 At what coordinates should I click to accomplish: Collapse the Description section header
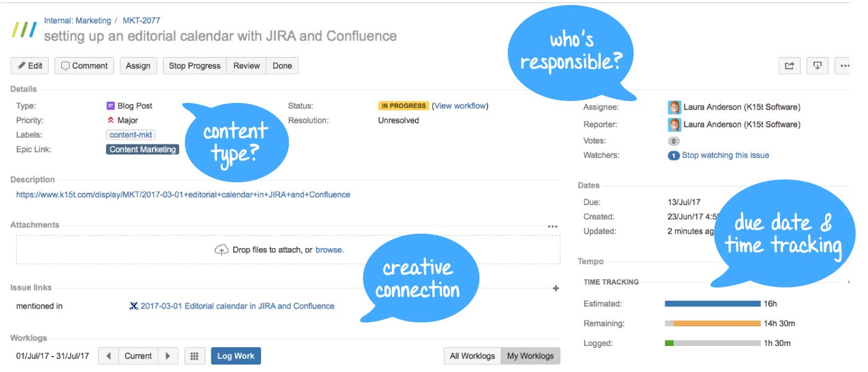[33, 180]
